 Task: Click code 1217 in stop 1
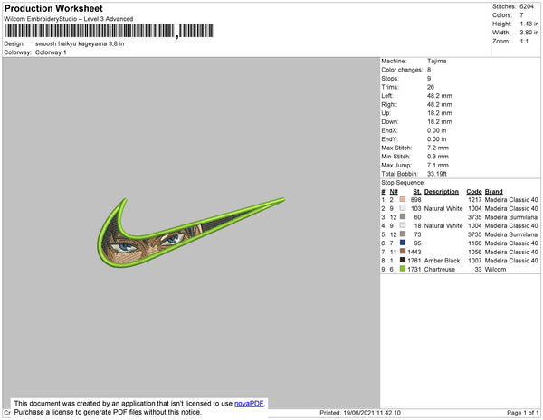coord(475,200)
